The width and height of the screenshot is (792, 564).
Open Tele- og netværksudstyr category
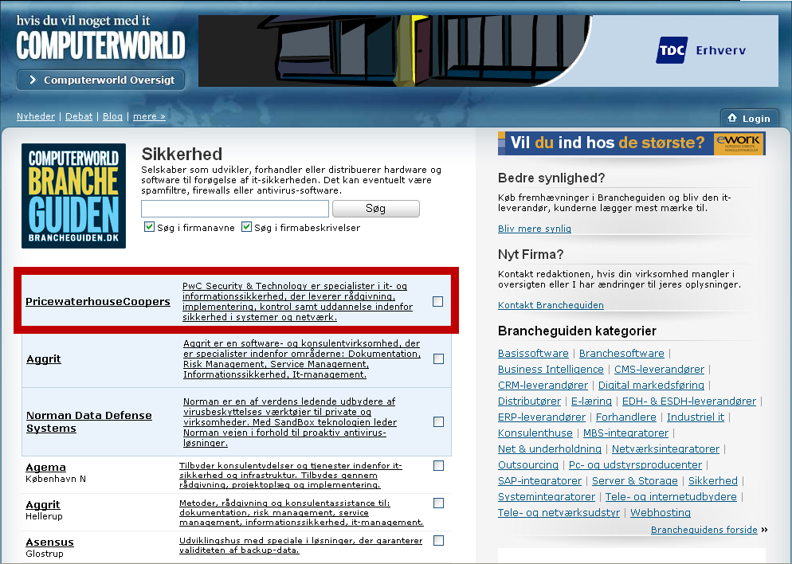559,512
